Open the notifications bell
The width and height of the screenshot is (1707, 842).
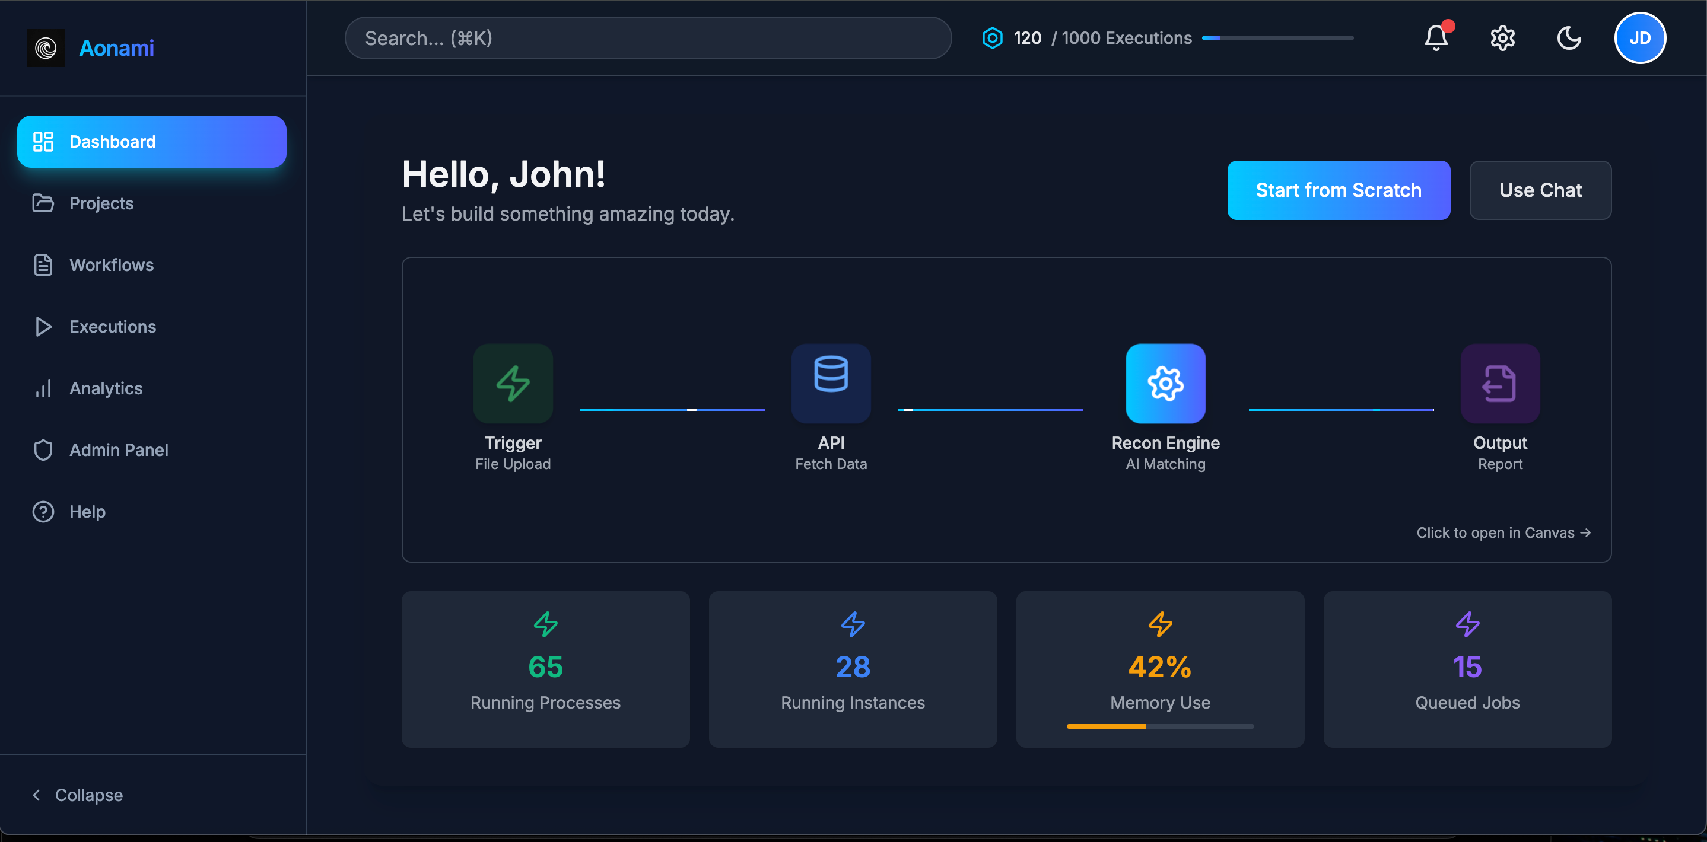1436,38
